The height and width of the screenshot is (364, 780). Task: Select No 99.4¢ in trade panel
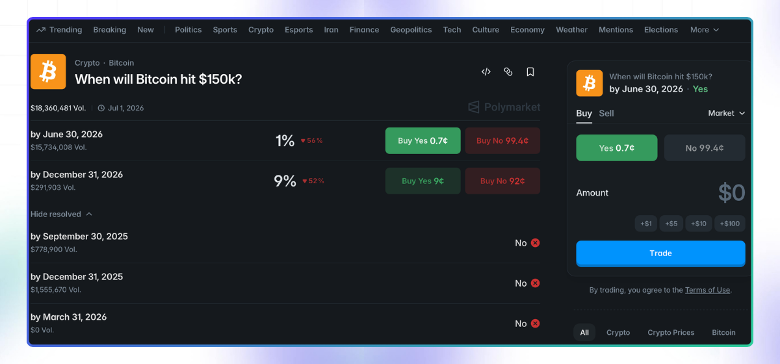[705, 148]
